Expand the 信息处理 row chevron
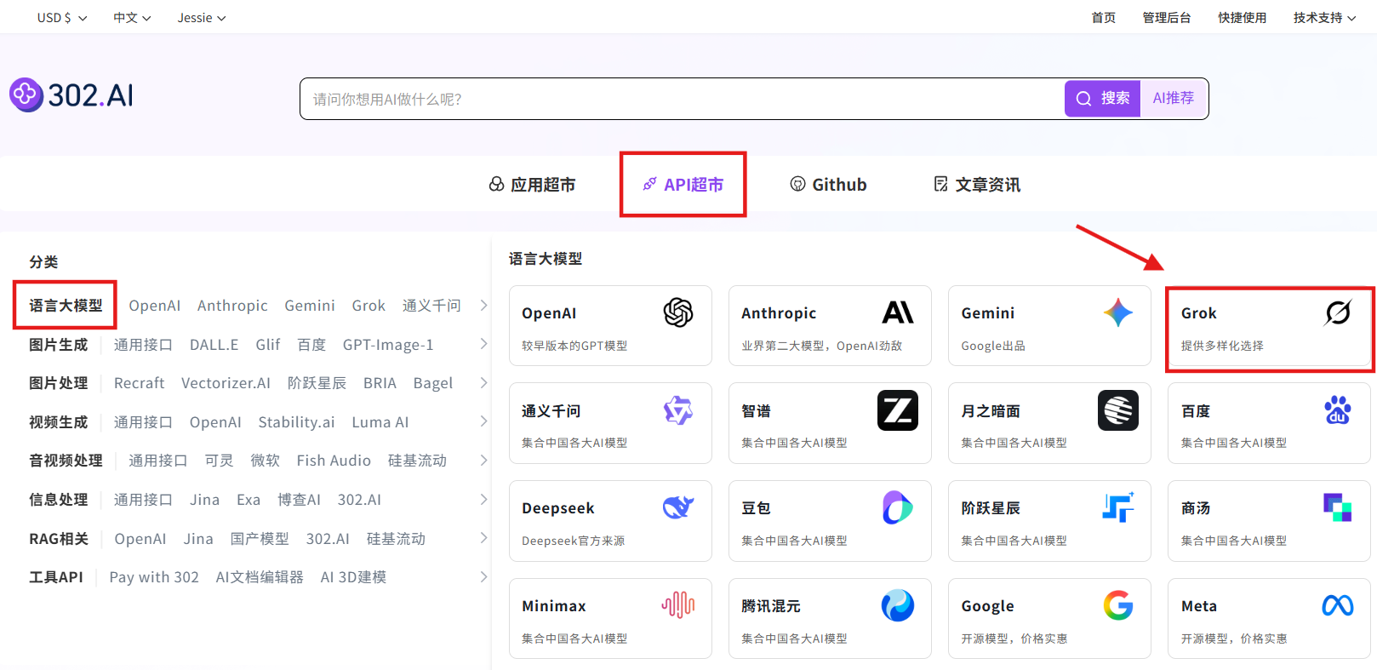Viewport: 1377px width, 670px height. click(x=483, y=499)
